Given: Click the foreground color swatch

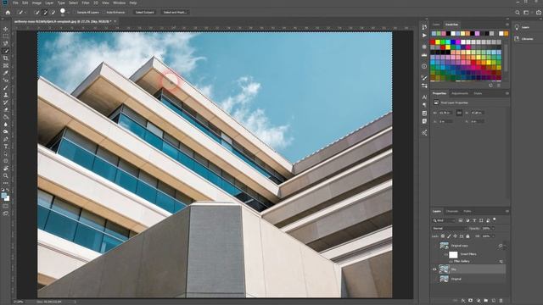Looking at the screenshot, I should pyautogui.click(x=4, y=196).
